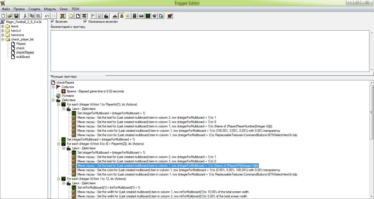
Task: Select the color action with (100.00%, 0.00%, 0.00%)
Action: pyautogui.click(x=179, y=131)
